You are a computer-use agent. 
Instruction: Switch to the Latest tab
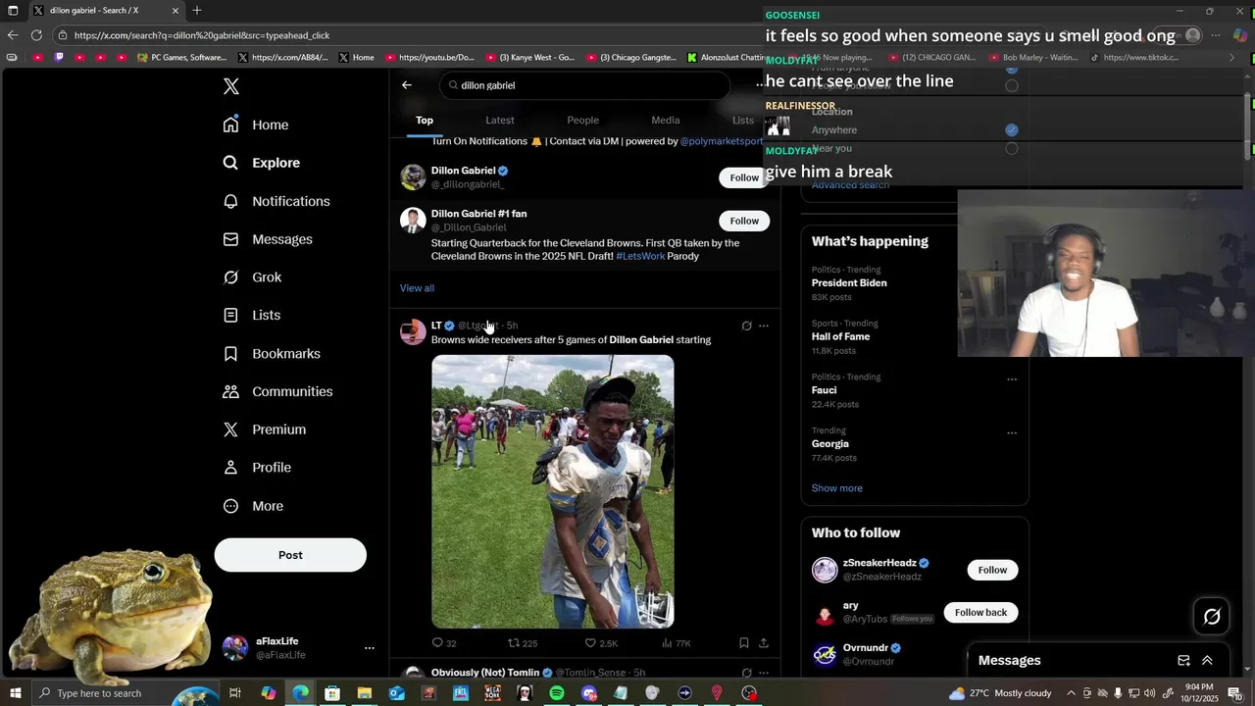[x=500, y=120]
